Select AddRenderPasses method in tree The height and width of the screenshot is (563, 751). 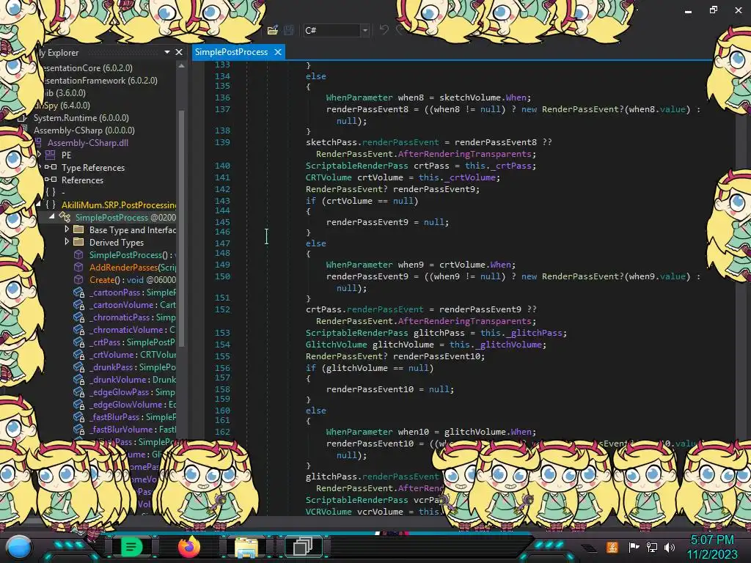tap(133, 267)
